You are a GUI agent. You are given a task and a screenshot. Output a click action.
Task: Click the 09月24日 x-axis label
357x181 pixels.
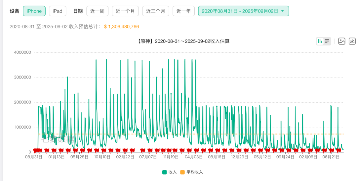[x=285, y=157]
